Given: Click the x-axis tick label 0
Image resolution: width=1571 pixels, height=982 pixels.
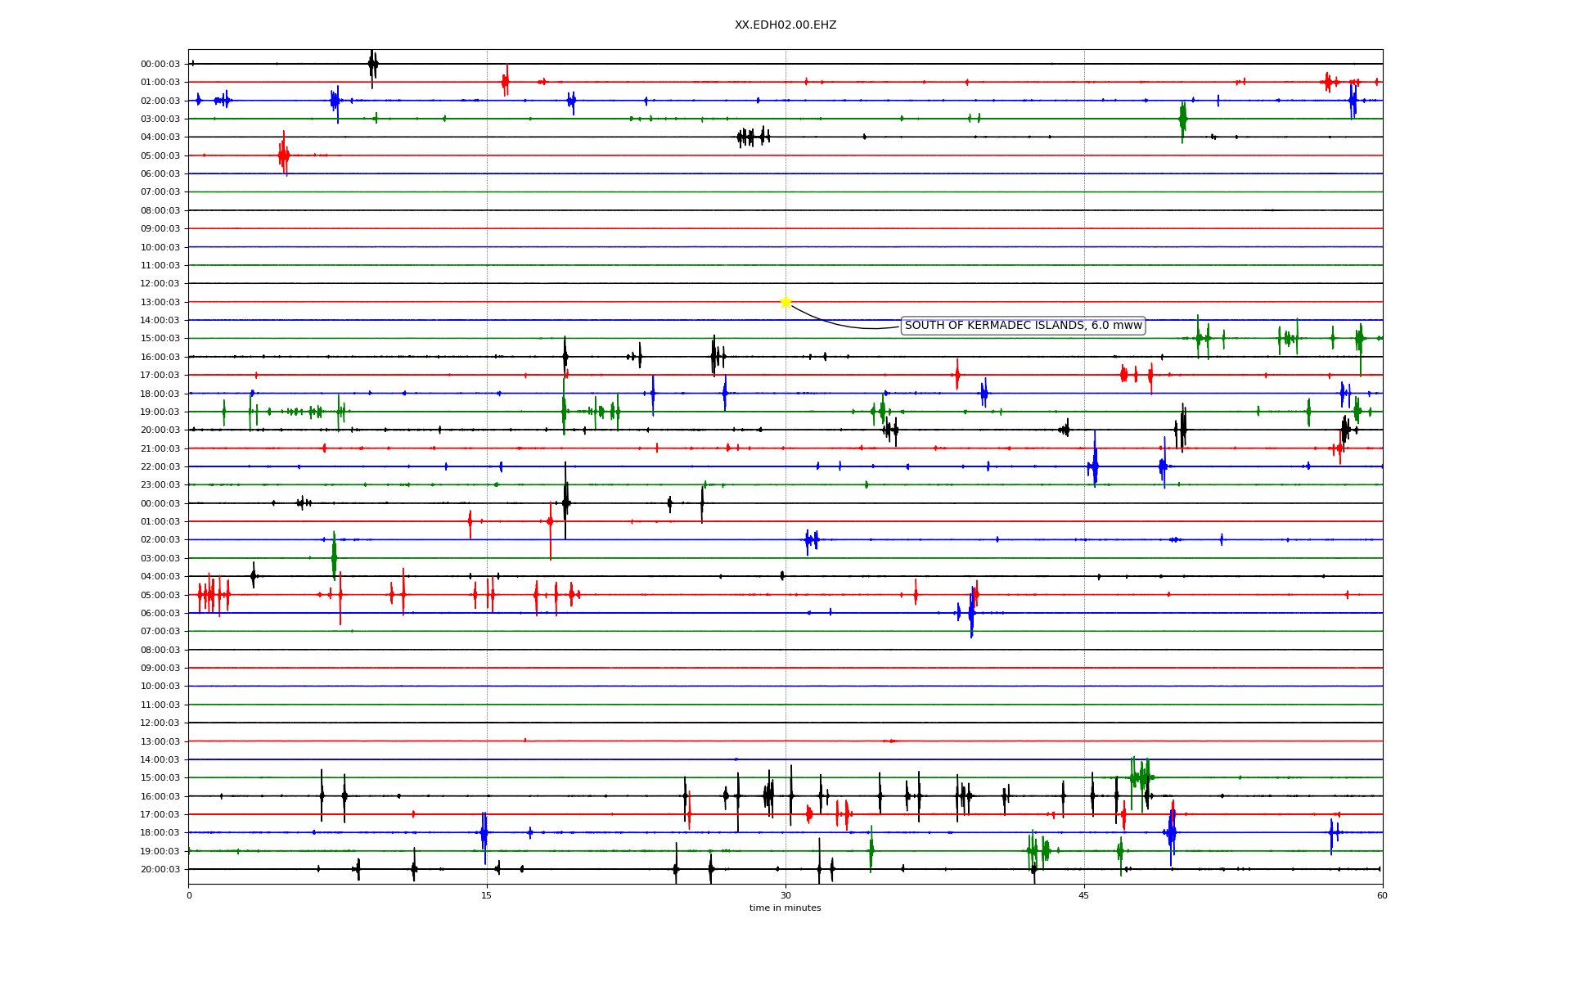Looking at the screenshot, I should pos(189,895).
